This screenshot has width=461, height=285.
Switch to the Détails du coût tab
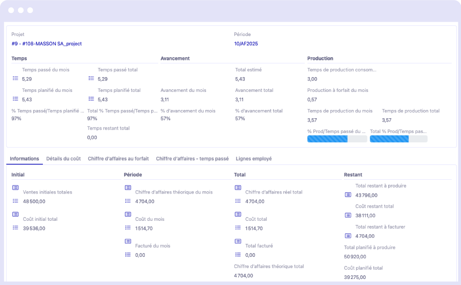[63, 158]
